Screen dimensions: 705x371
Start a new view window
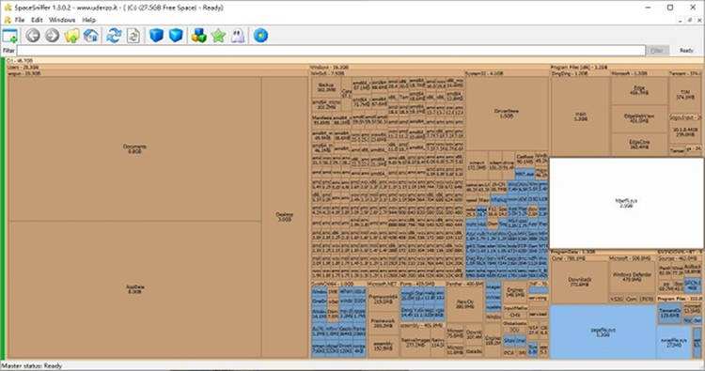click(x=10, y=36)
